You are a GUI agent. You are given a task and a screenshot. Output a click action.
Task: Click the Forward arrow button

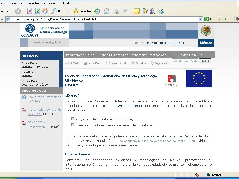(x=18, y=11)
